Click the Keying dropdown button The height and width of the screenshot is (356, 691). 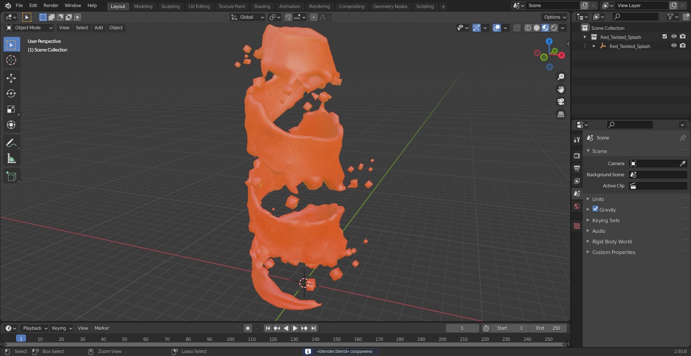[62, 328]
